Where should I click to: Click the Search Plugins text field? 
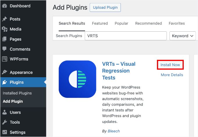coord(125,36)
